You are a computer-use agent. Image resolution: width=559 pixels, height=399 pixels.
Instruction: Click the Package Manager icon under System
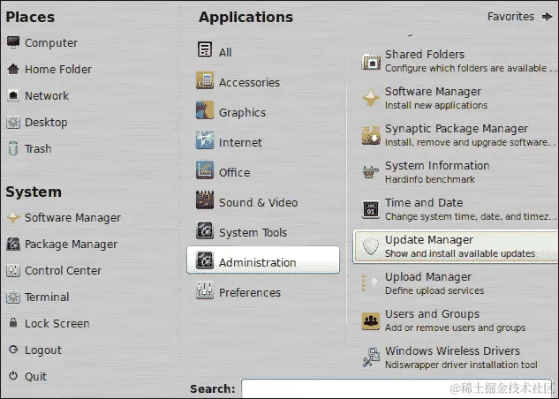click(13, 244)
